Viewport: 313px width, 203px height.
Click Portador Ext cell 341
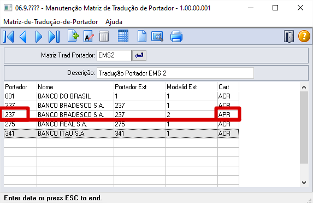pyautogui.click(x=140, y=134)
